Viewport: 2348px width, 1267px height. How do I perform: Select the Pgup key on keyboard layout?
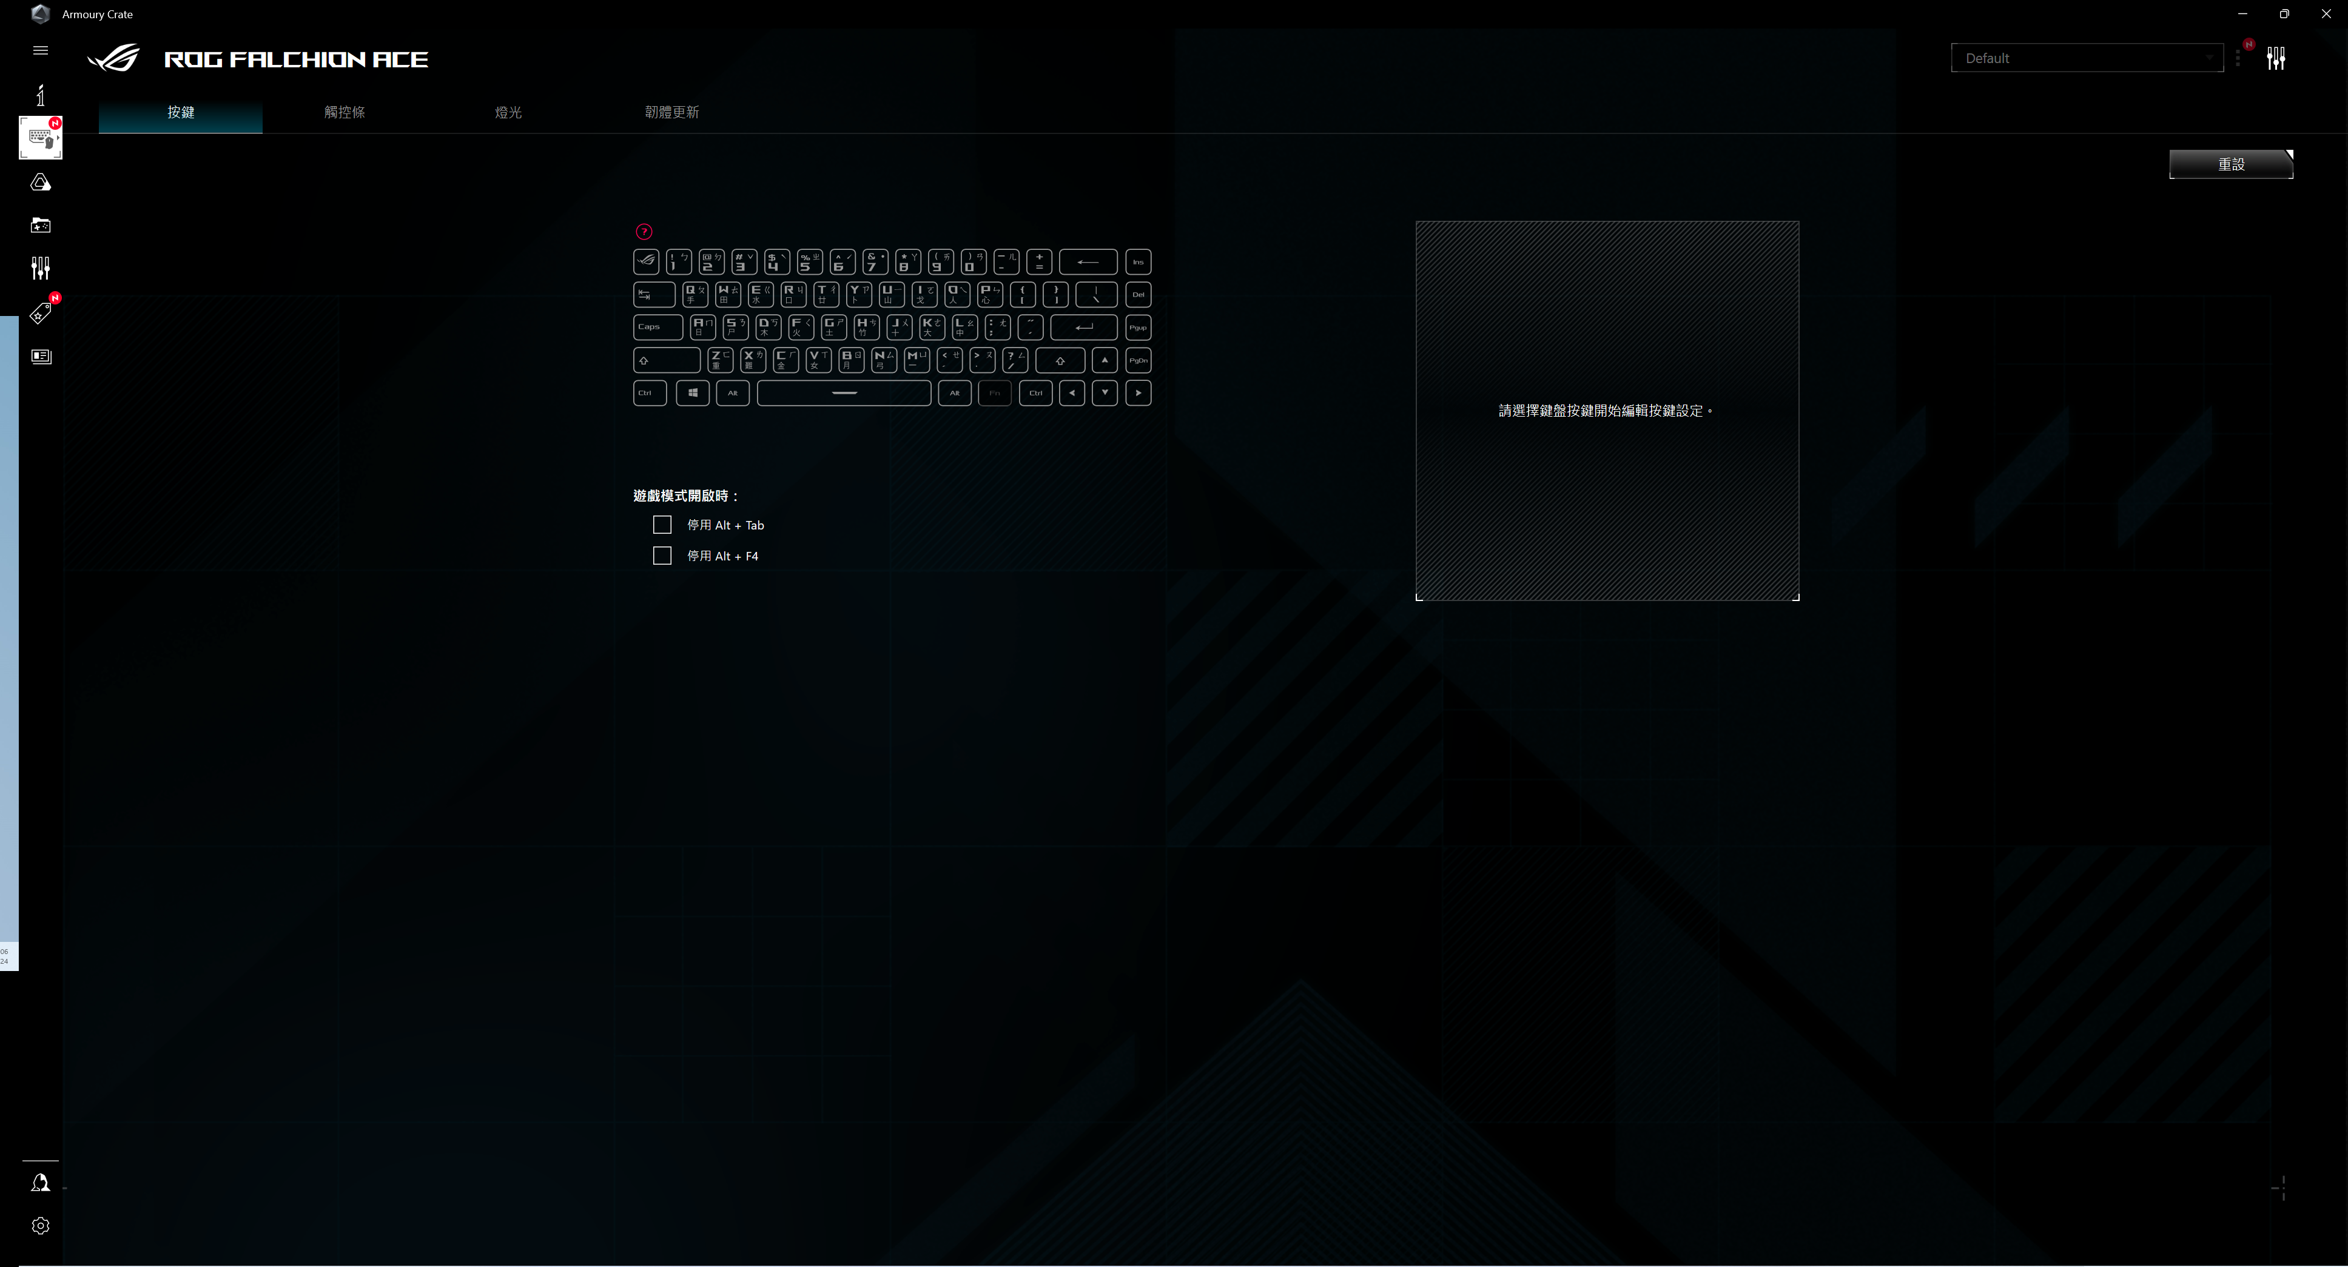point(1139,328)
